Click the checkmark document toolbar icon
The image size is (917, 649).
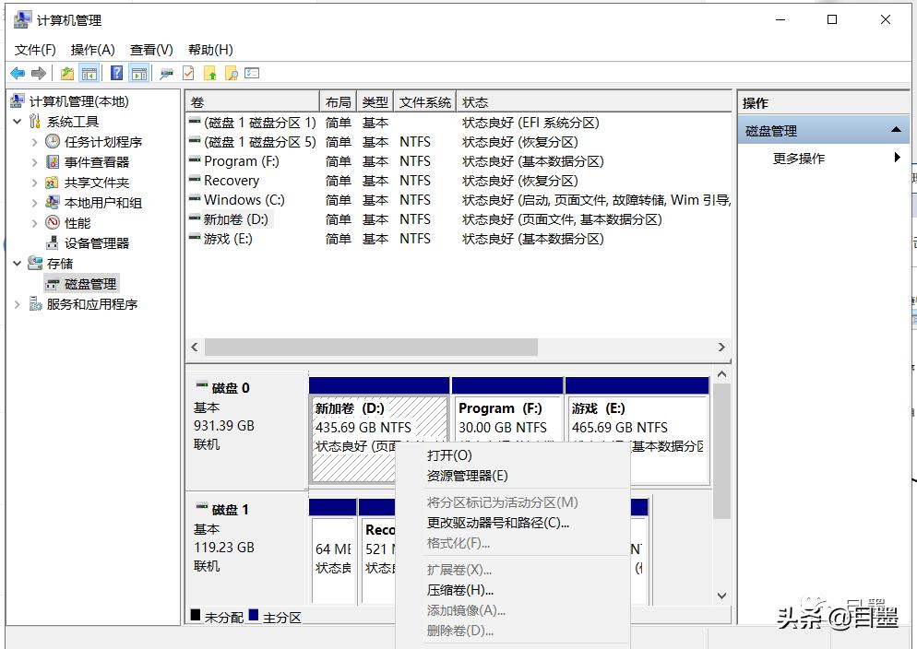click(186, 73)
